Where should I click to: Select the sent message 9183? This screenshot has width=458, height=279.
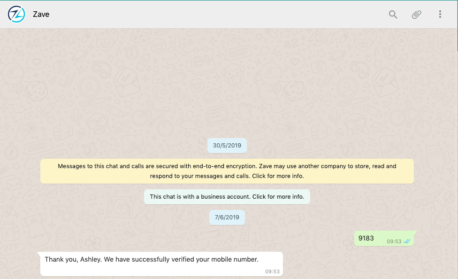tap(385, 238)
